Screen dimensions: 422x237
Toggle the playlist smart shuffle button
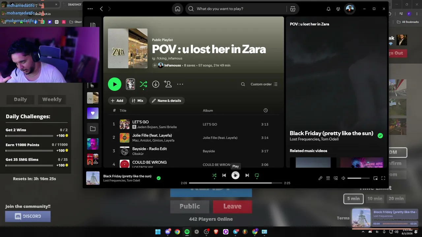[143, 84]
